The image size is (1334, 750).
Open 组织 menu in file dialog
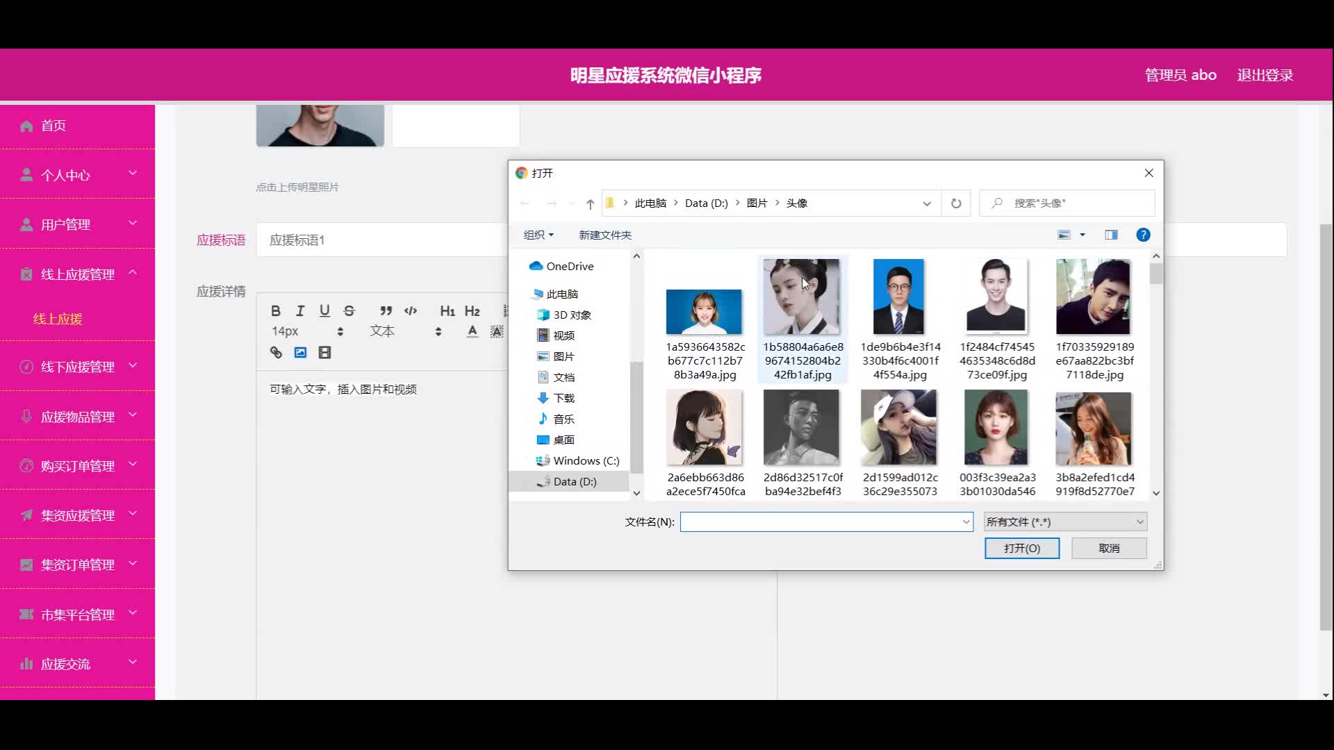click(x=538, y=235)
